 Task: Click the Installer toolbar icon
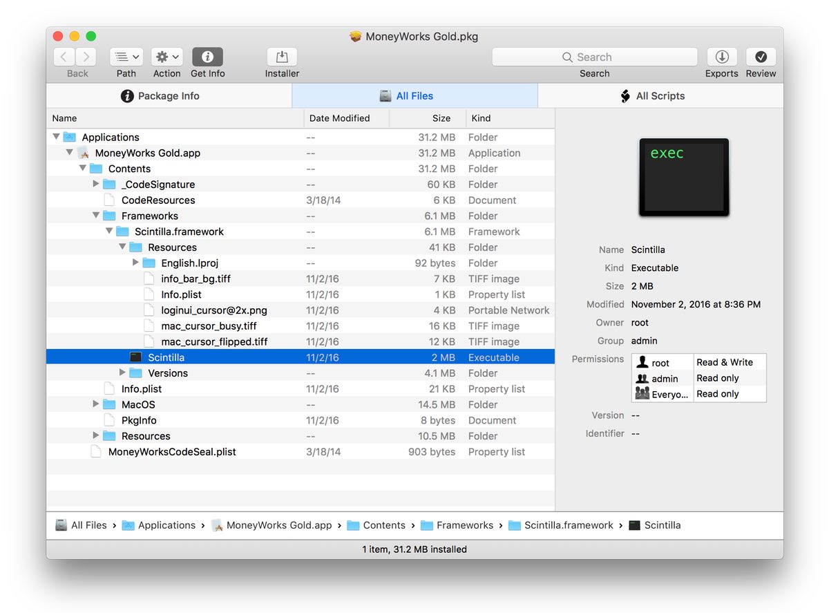(x=282, y=57)
